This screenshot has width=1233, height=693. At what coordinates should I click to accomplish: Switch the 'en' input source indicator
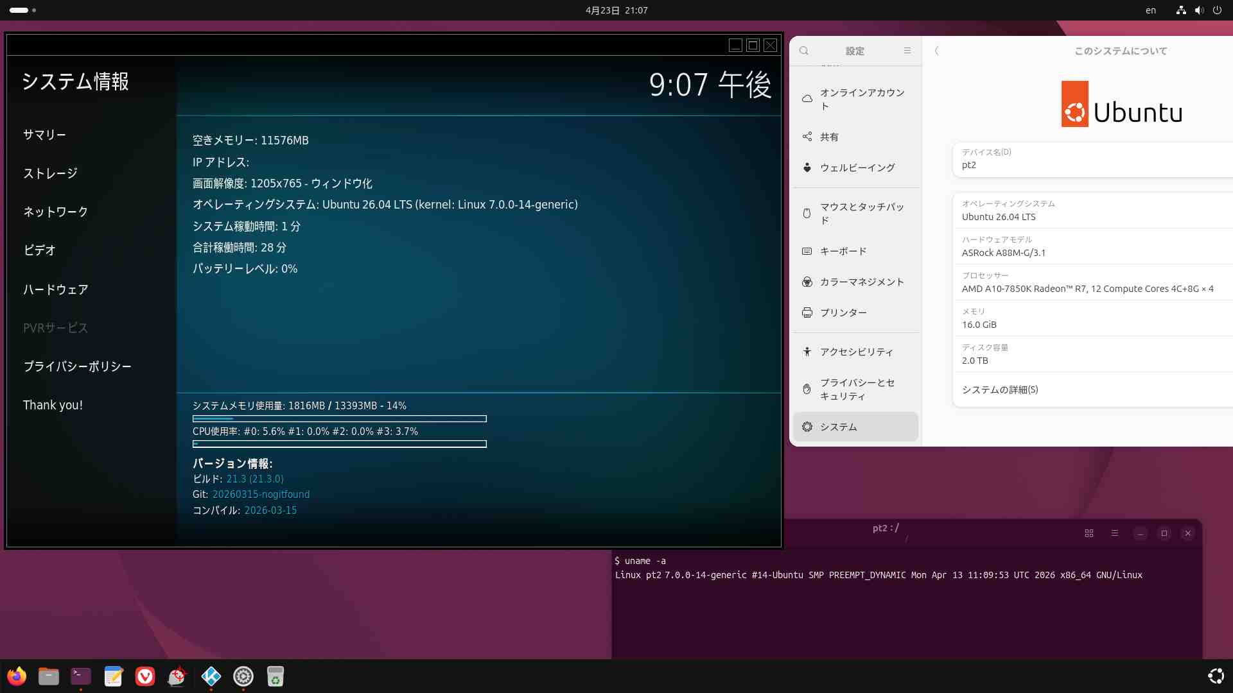[1151, 10]
